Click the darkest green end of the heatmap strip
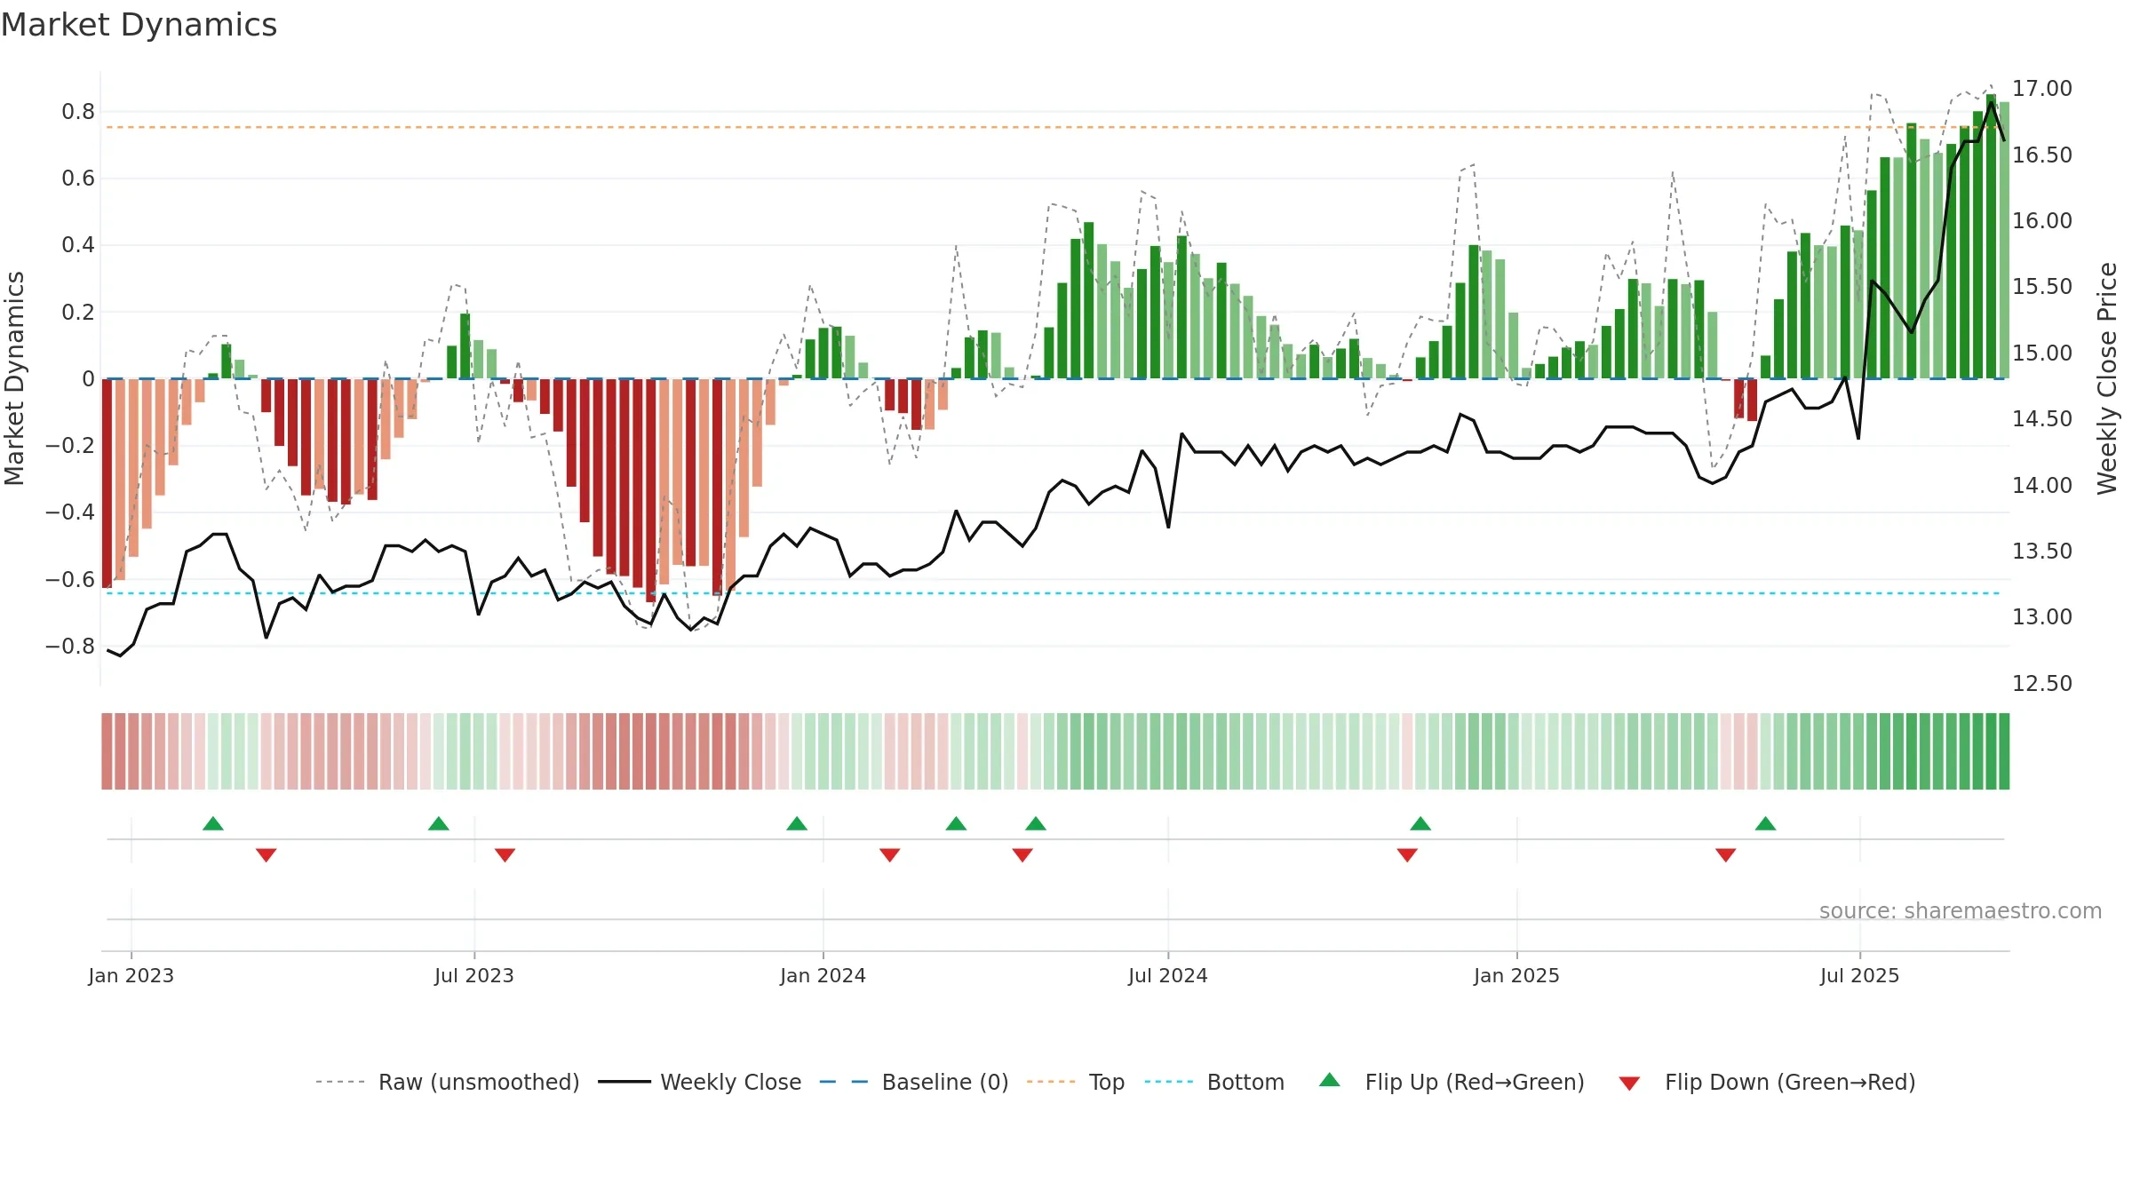Image resolution: width=2132 pixels, height=1199 pixels. pyautogui.click(x=2003, y=750)
